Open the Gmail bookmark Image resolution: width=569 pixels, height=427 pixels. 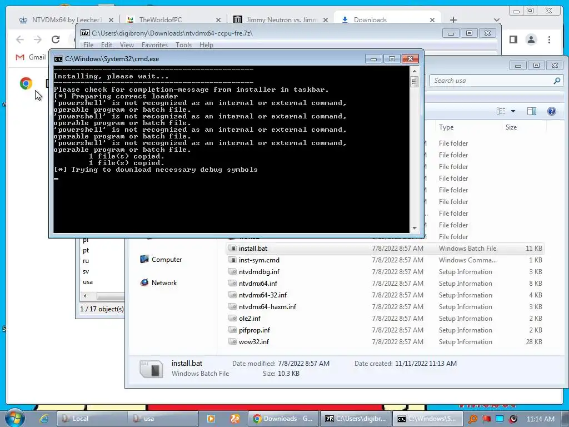[31, 57]
